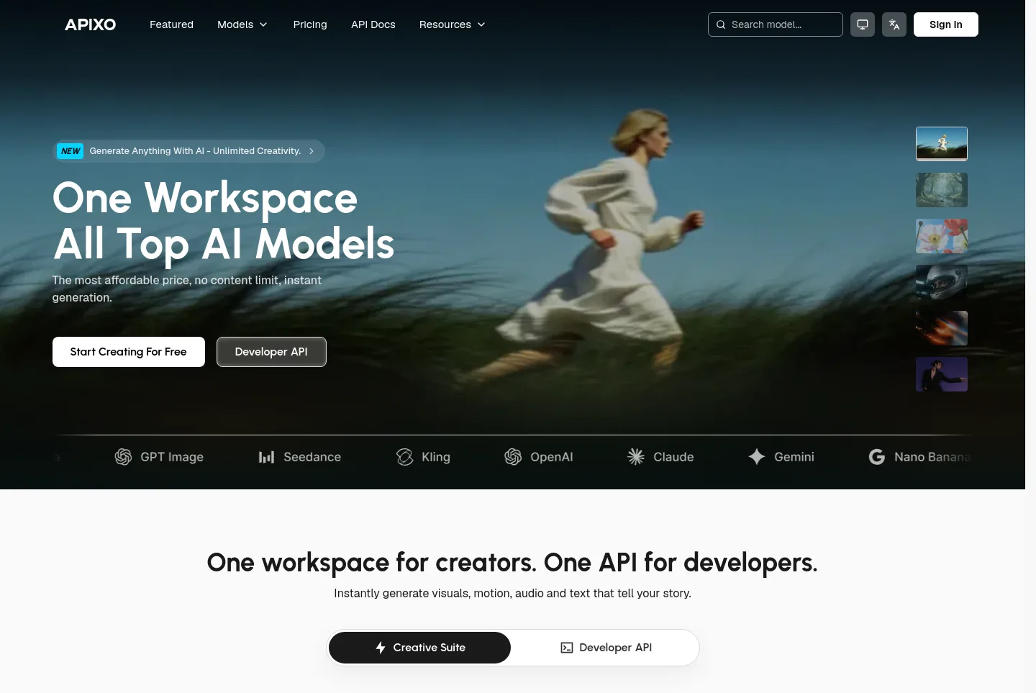The width and height of the screenshot is (1036, 693).
Task: Select the running woman thumbnail
Action: pos(942,144)
